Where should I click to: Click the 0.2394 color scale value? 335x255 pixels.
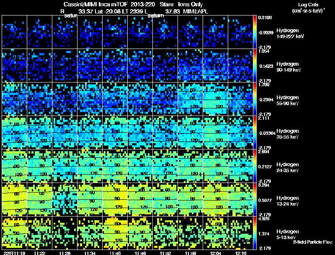(x=266, y=100)
